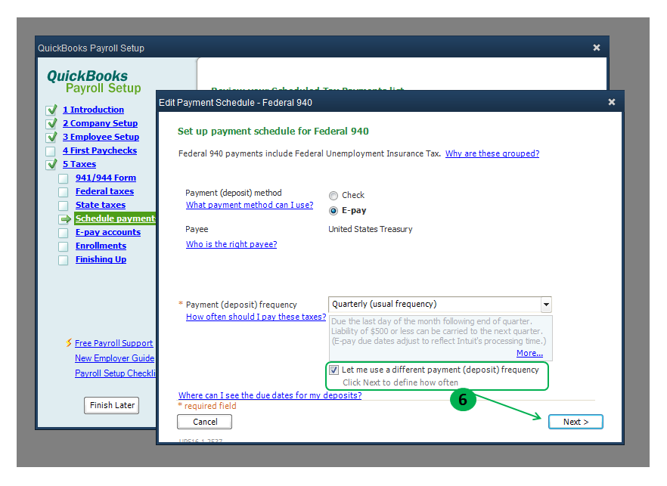Click the Cancel button
This screenshot has height=486, width=667.
(x=205, y=422)
